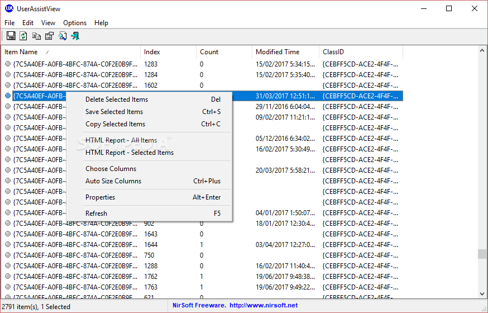Viewport: 488px width, 313px height.
Task: Click the circle icon of row index 1284
Action: click(8, 75)
